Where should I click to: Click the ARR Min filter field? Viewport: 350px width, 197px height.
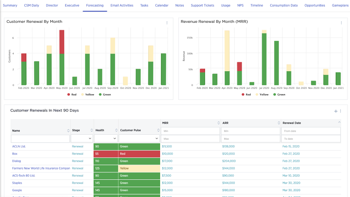[x=251, y=131]
